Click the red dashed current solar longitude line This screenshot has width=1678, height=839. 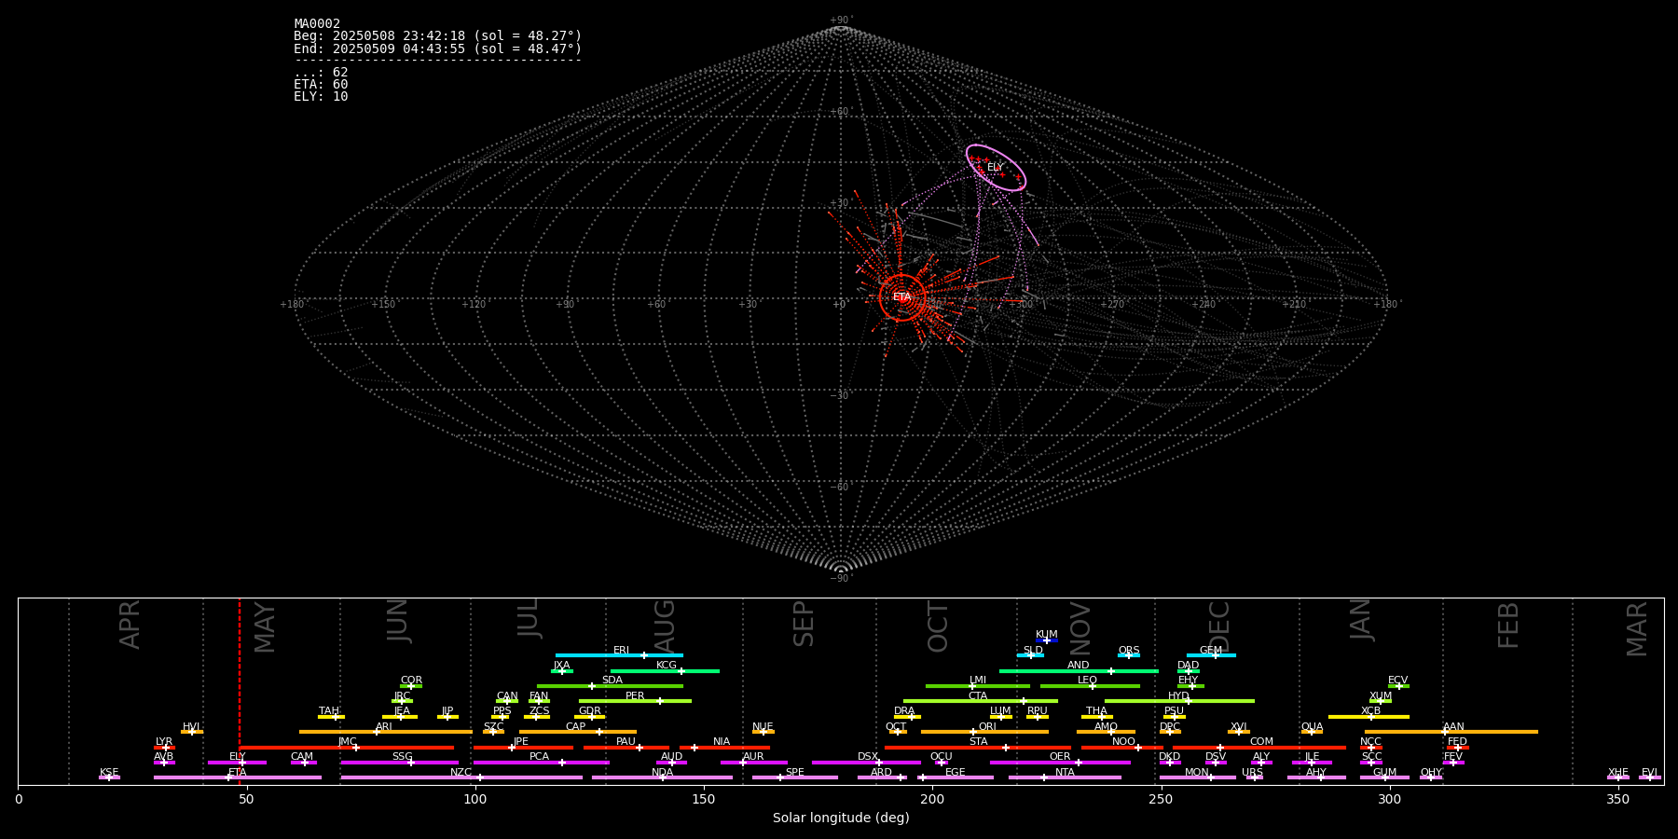pyautogui.click(x=240, y=691)
